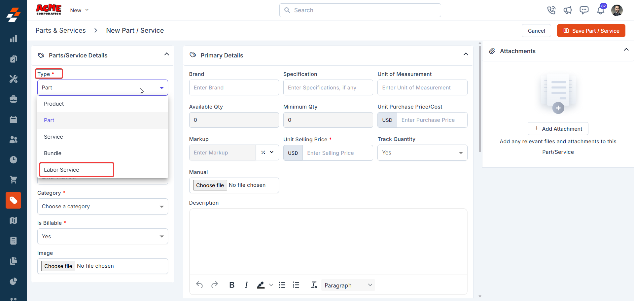Click the Description text area
The width and height of the screenshot is (634, 301).
(x=328, y=242)
